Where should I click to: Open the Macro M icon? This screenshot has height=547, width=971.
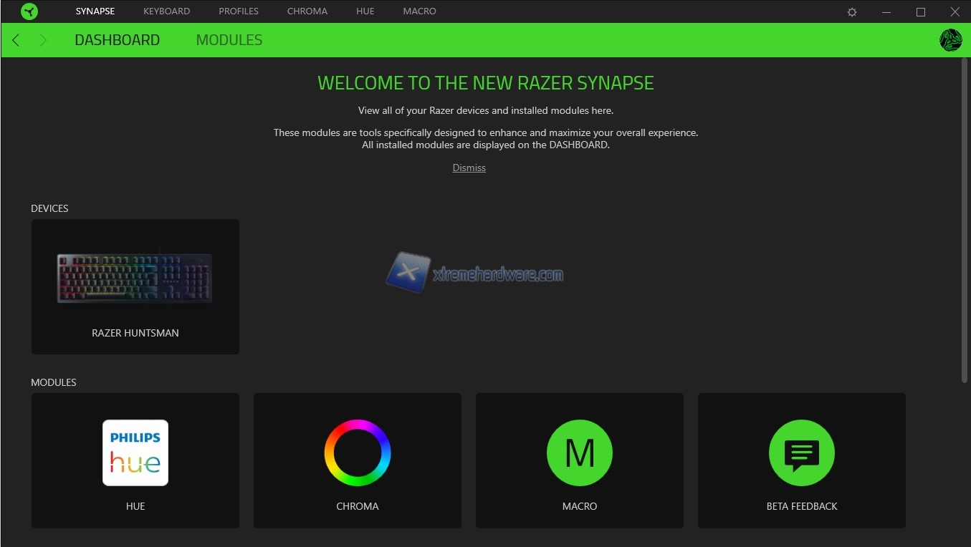[x=580, y=452]
